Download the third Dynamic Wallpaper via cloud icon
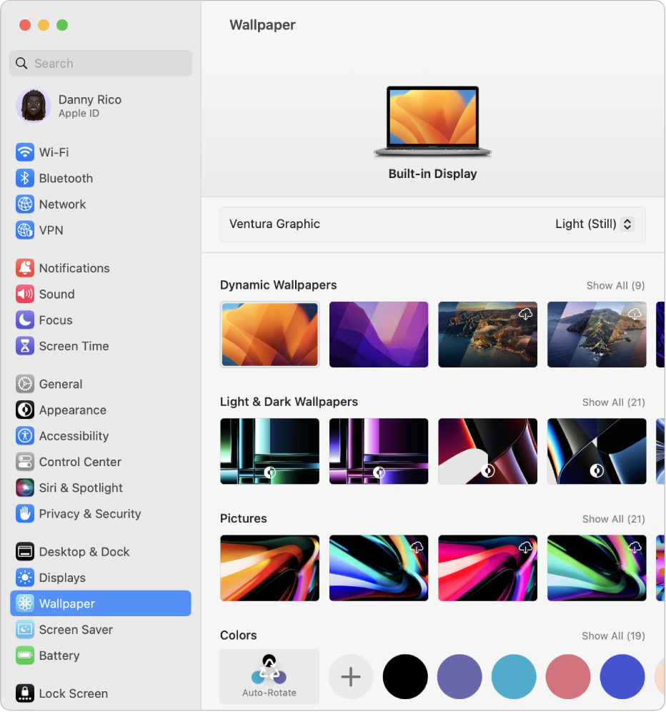This screenshot has height=712, width=666. [527, 313]
